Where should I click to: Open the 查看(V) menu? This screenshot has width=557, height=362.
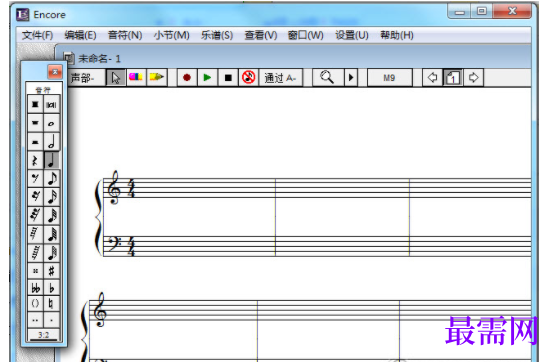coord(261,35)
